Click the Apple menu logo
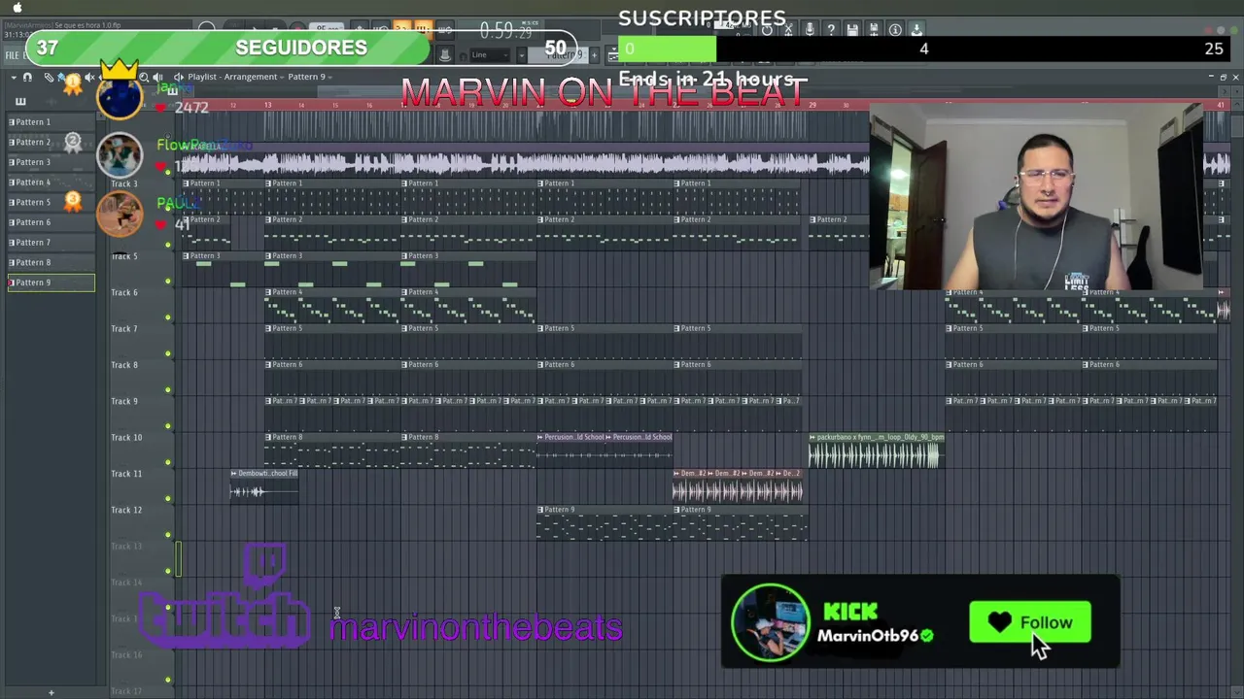1244x699 pixels. [17, 8]
